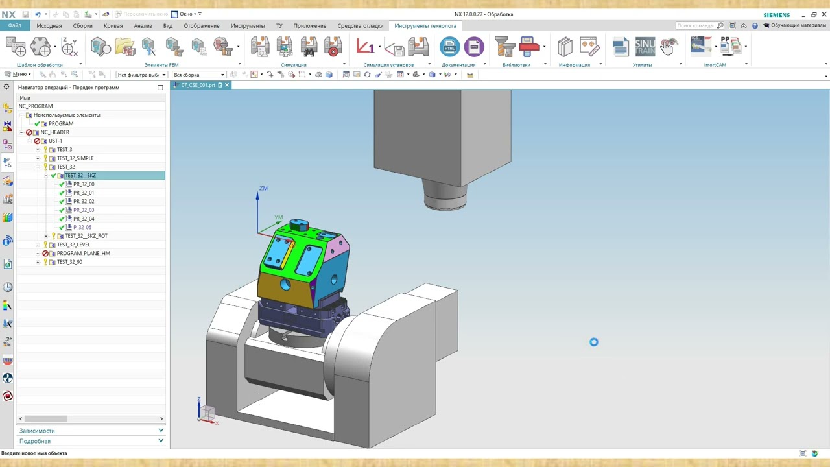
Task: Click the question-mark Help icon in title area
Action: tap(755, 25)
